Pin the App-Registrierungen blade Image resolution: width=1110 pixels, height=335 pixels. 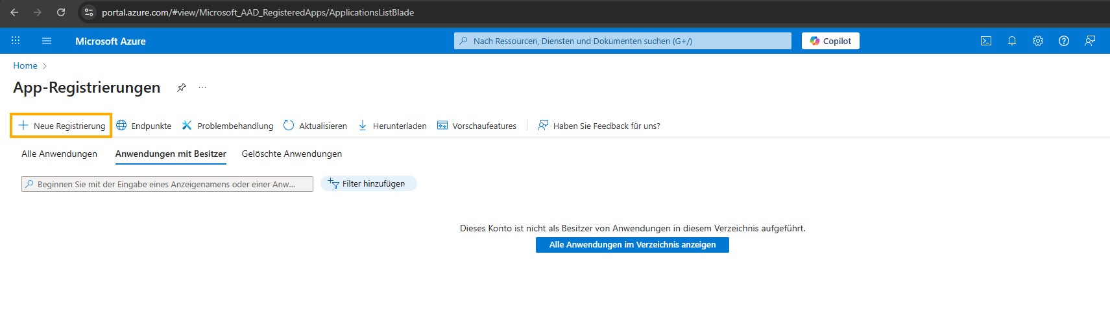coord(182,87)
